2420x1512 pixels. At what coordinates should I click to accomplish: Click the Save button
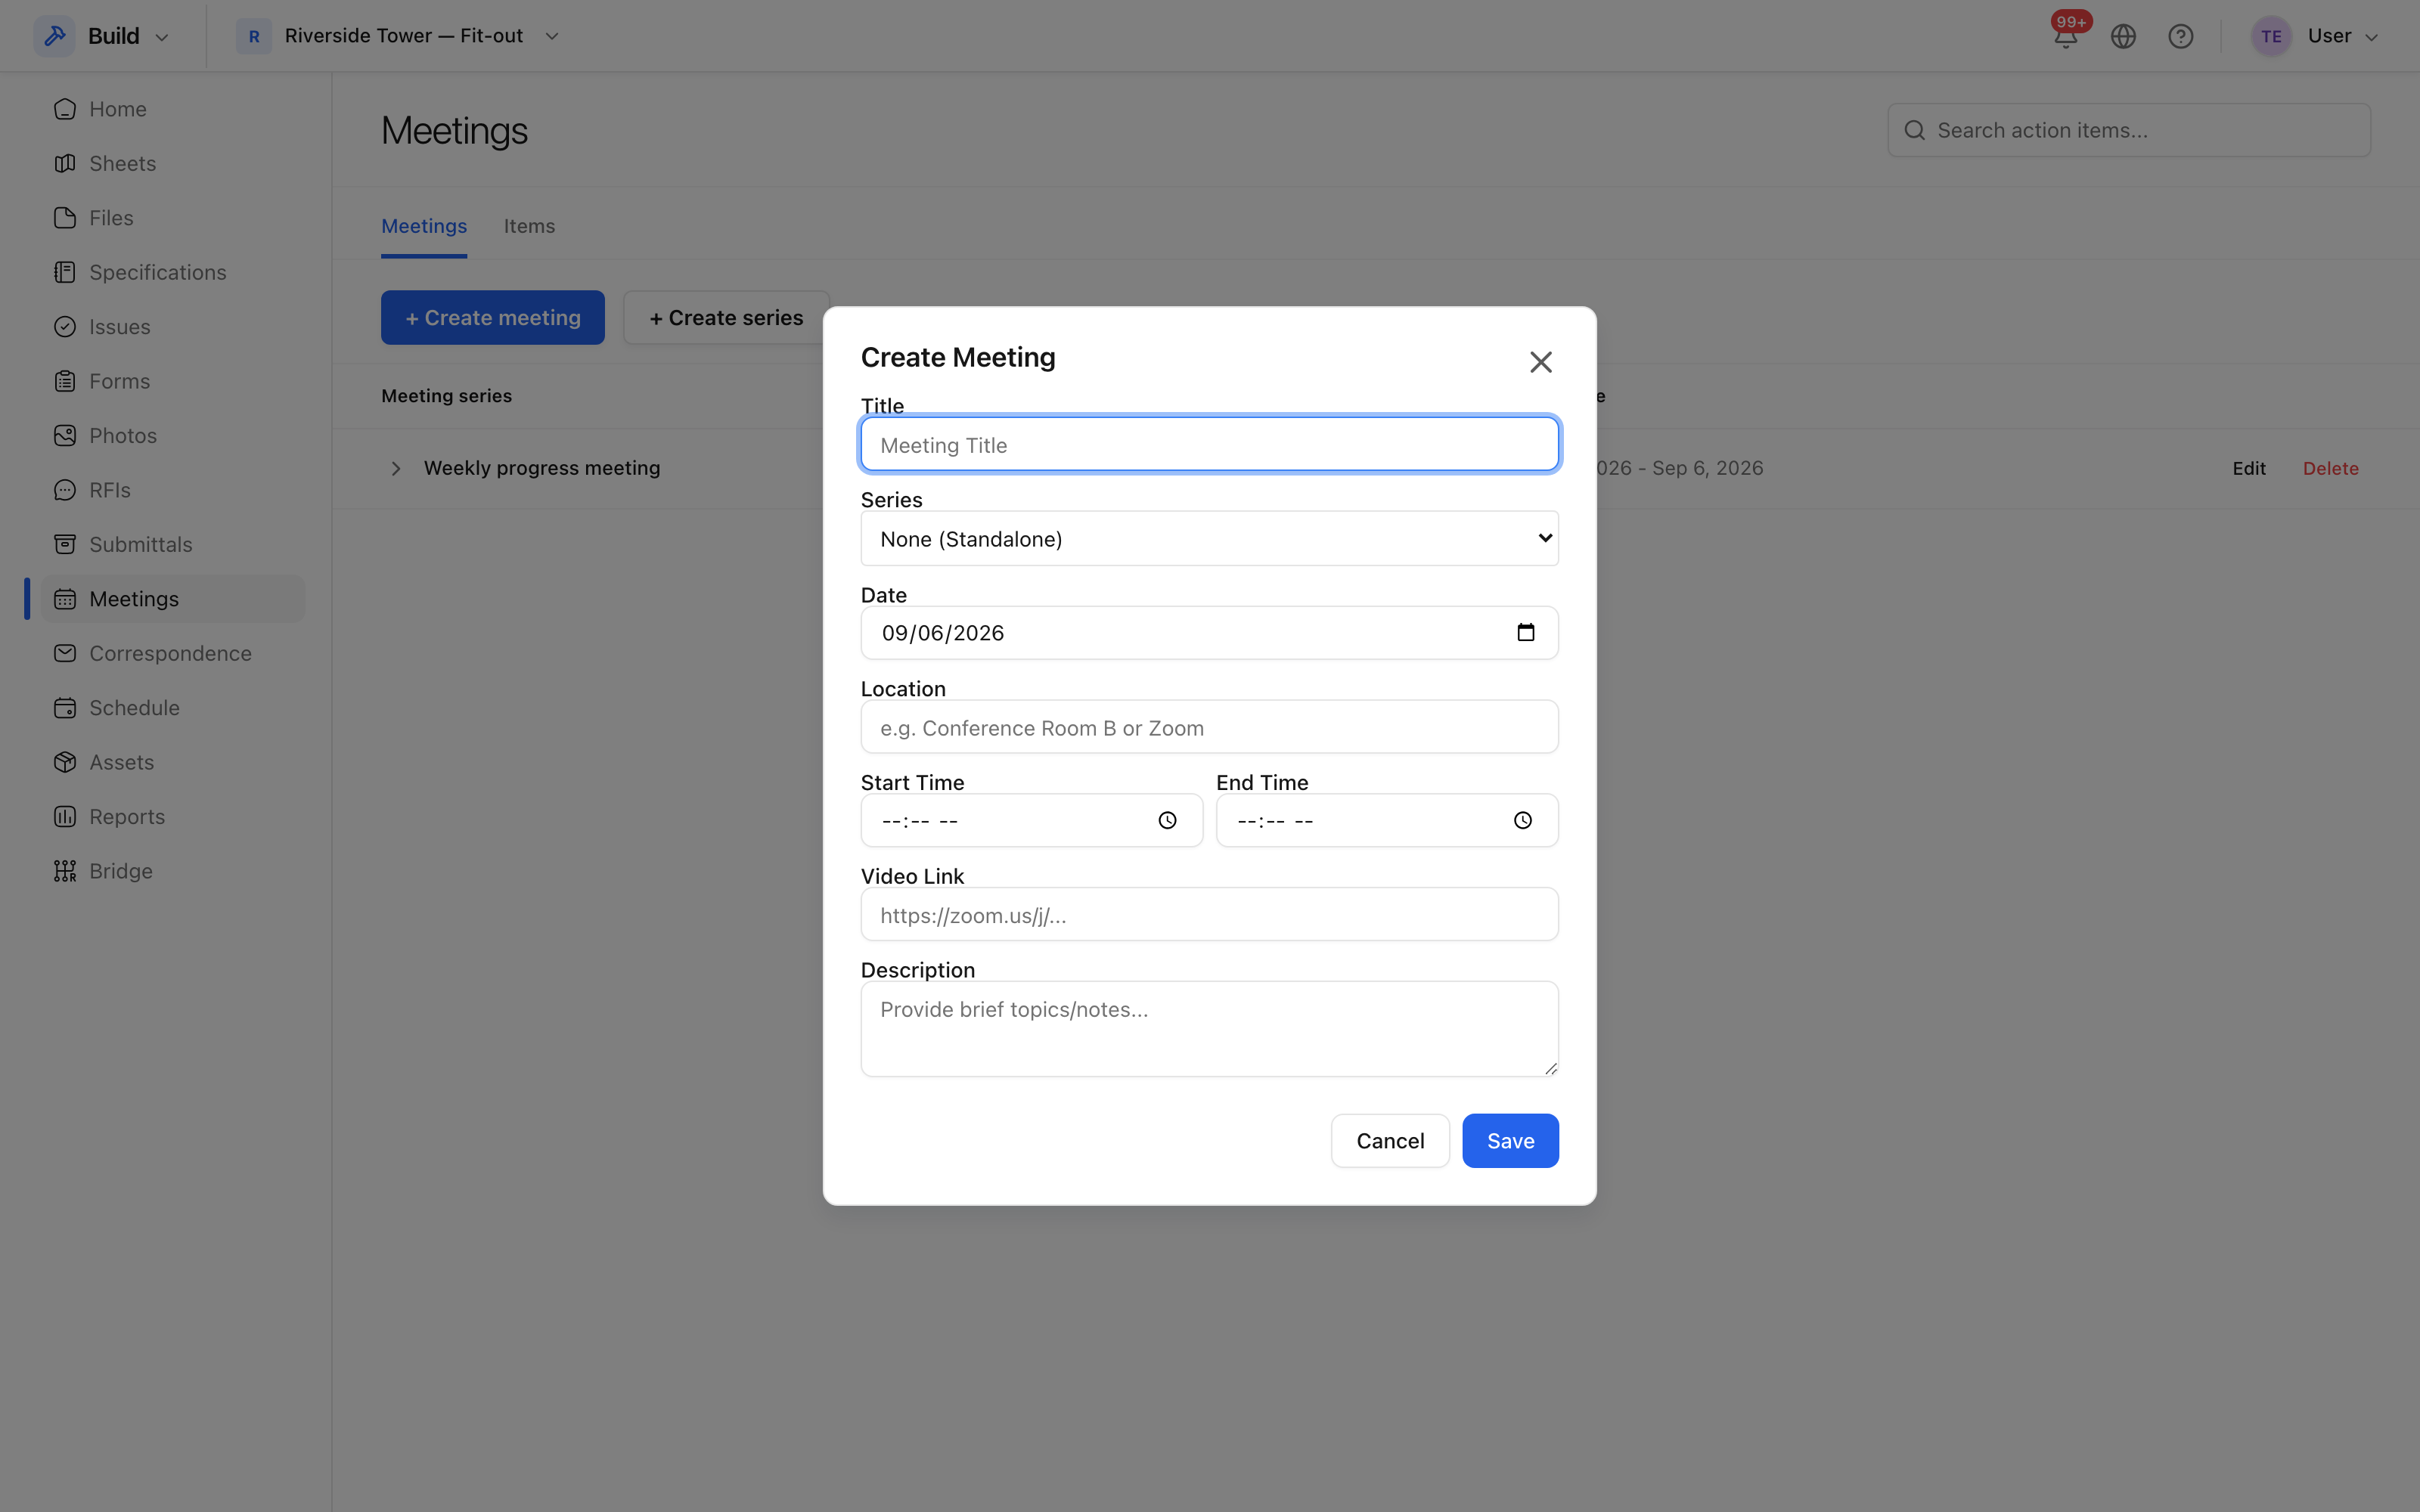(x=1510, y=1140)
